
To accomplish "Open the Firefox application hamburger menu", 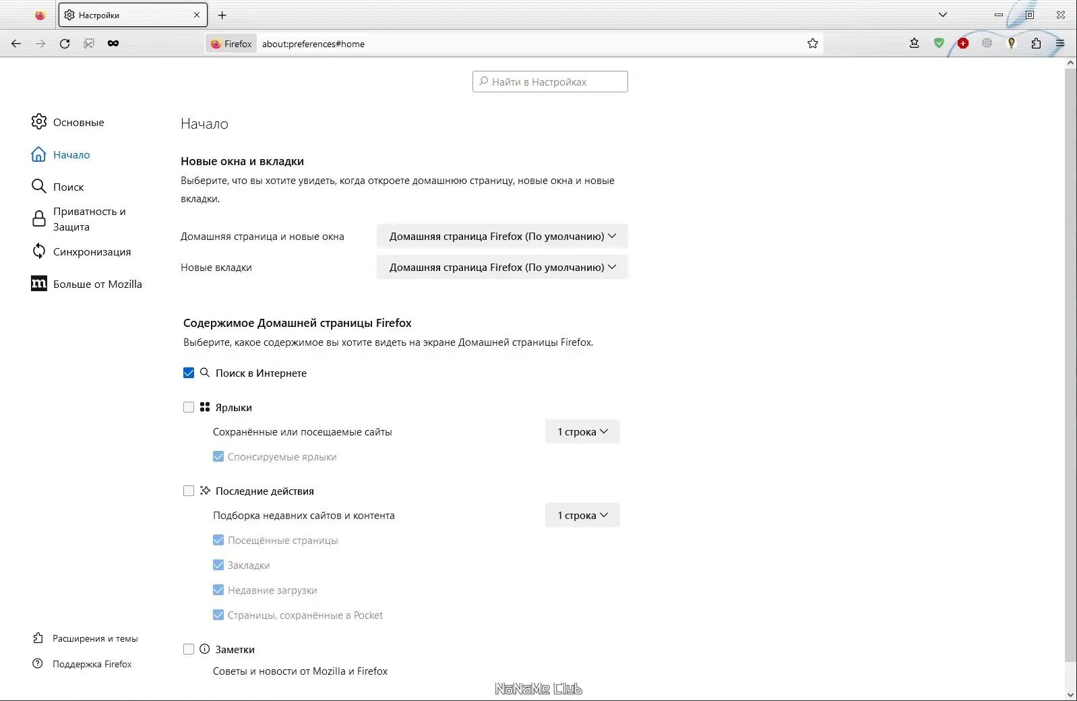I will [x=1060, y=44].
